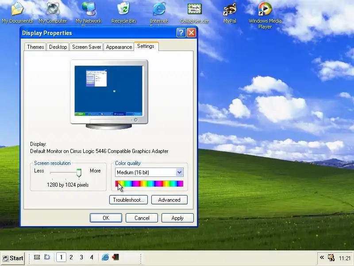Screen dimensions: 354x266
Task: Click the screen resolution slider thumb
Action: coord(79,173)
